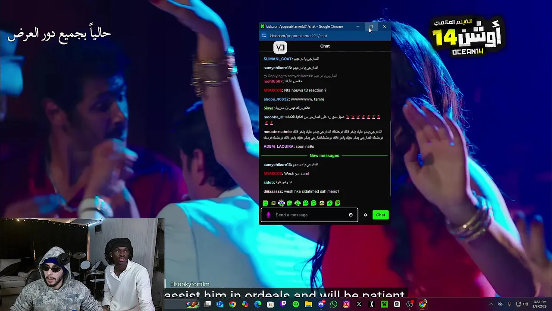Open Google Chrome from the taskbar
This screenshot has height=311, width=552.
click(232, 305)
